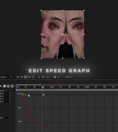This screenshot has height=132, width=118.
Task: Click the time navigator start handle
Action: [x=16, y=85]
